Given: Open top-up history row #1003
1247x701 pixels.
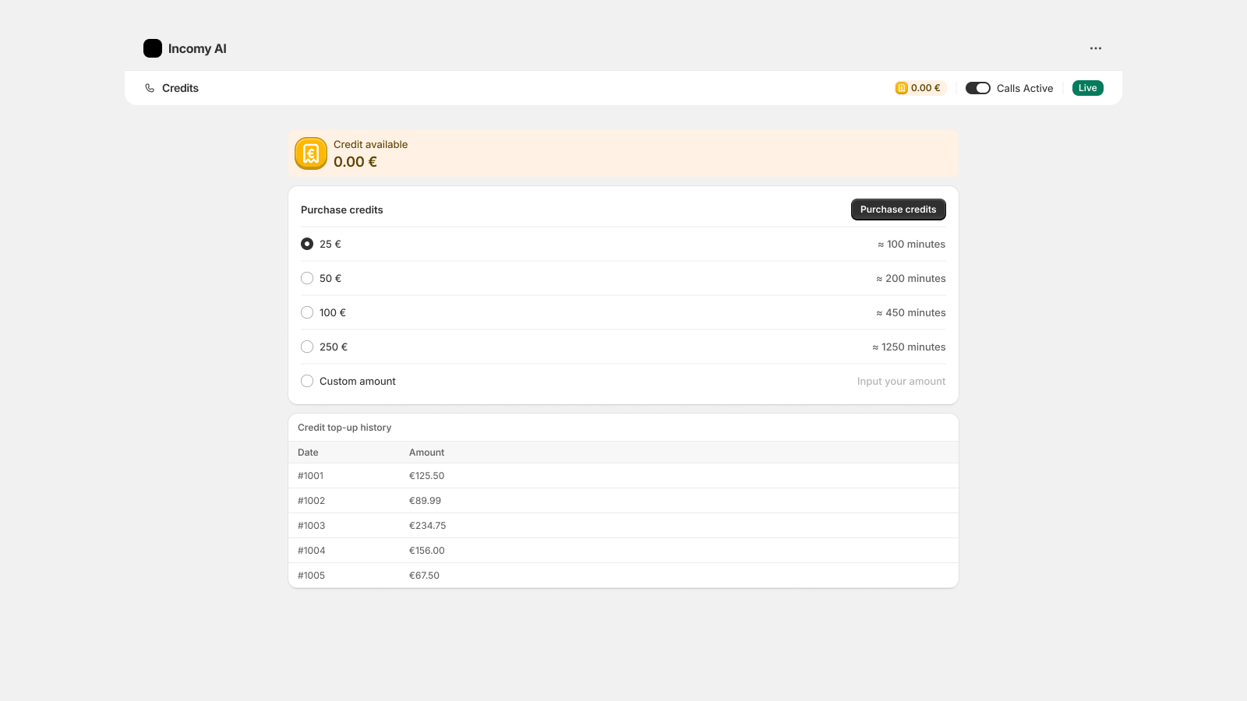Looking at the screenshot, I should (623, 526).
